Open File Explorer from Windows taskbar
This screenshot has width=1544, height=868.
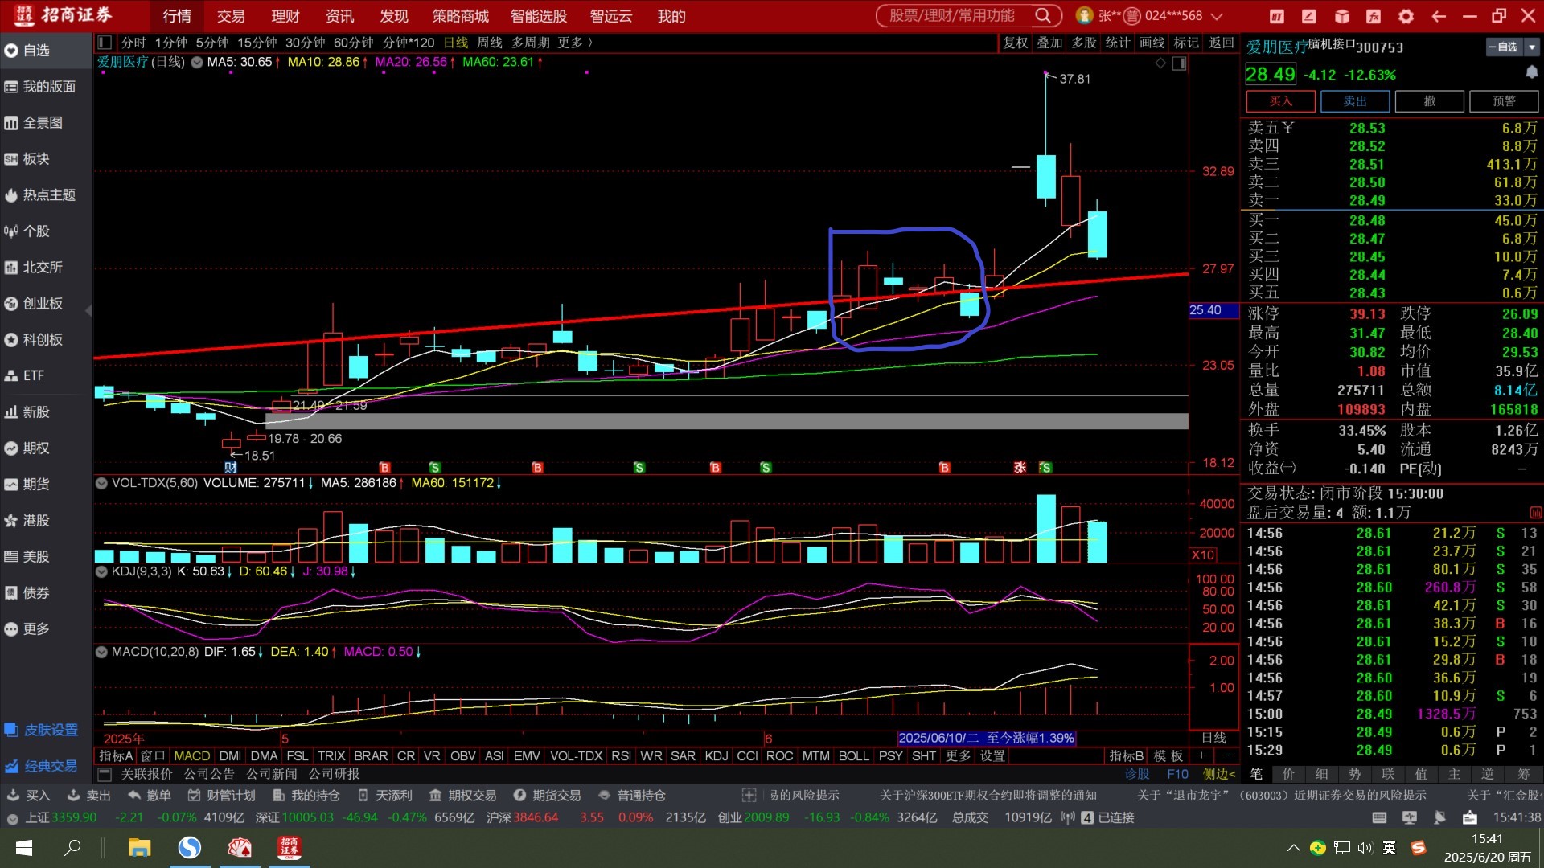tap(140, 847)
